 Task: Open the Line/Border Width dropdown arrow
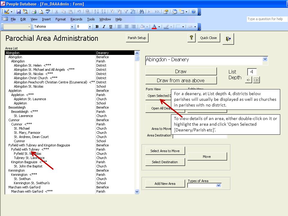pos(195,27)
